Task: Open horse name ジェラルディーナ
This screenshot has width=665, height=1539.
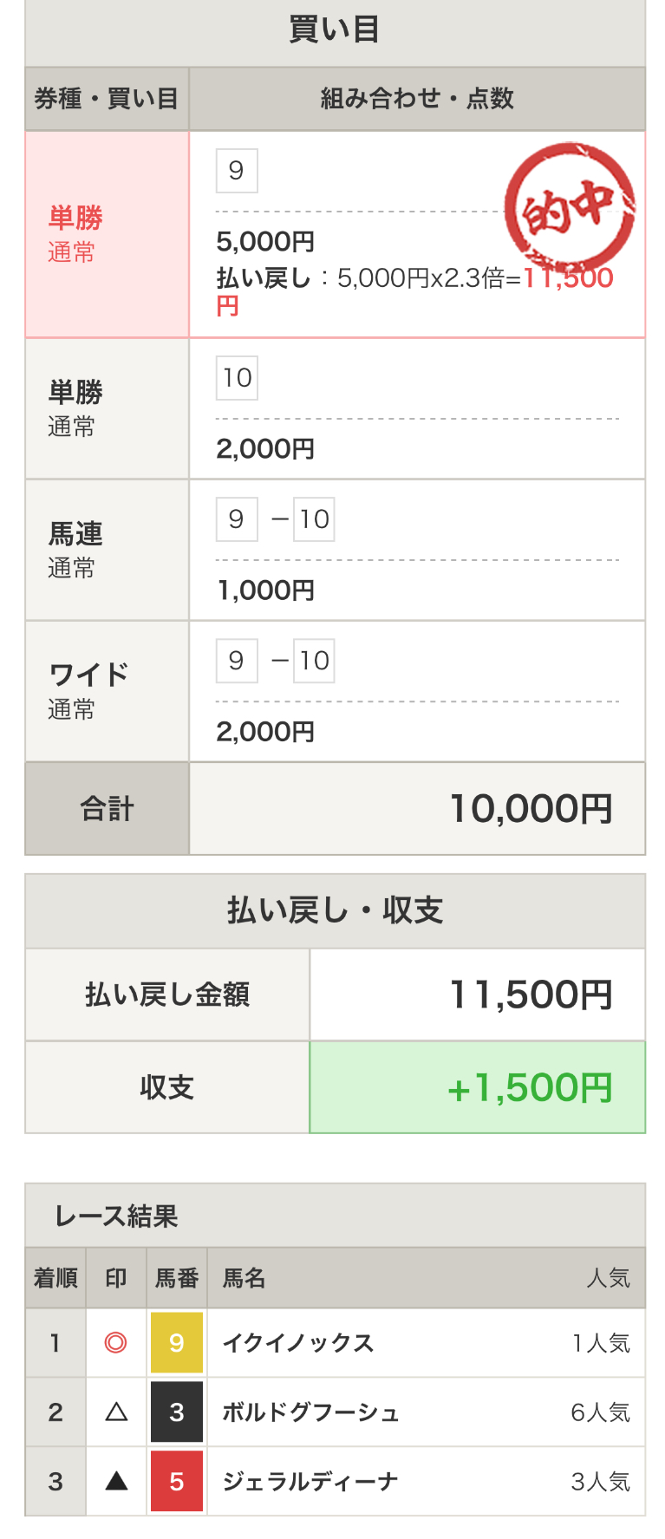Action: point(310,1481)
